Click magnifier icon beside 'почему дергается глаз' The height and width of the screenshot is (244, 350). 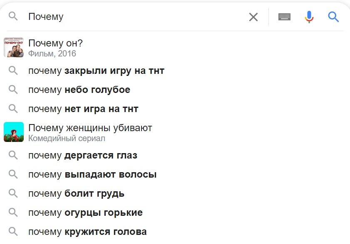coord(13,156)
